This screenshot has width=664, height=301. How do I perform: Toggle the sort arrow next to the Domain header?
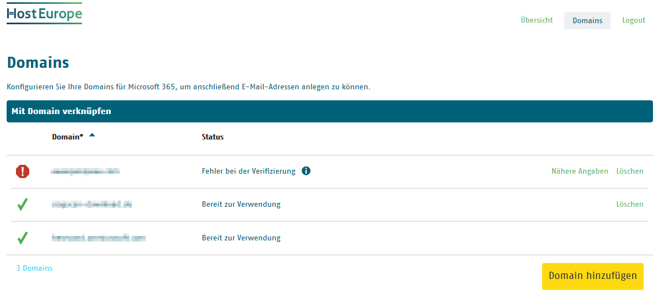[x=92, y=135]
